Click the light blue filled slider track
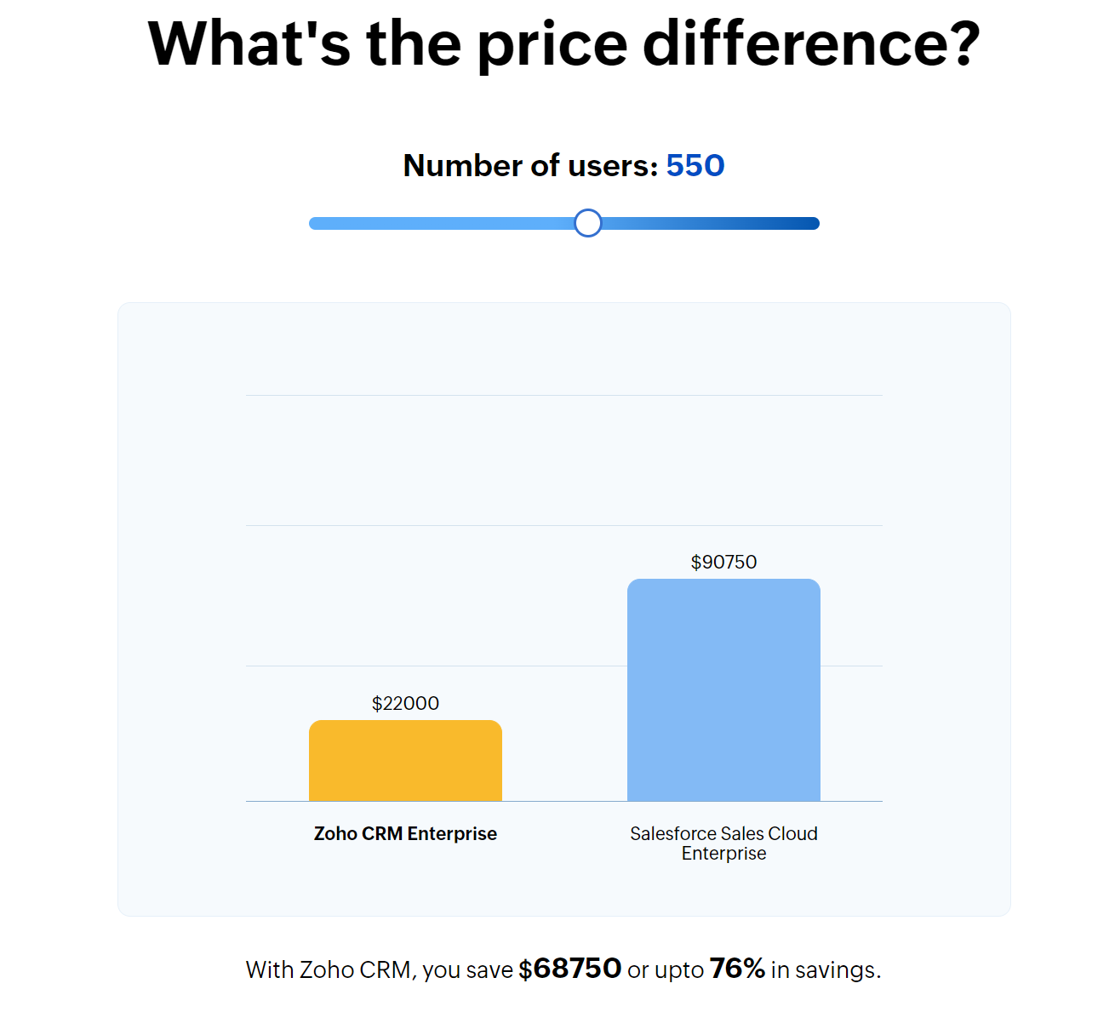 443,223
